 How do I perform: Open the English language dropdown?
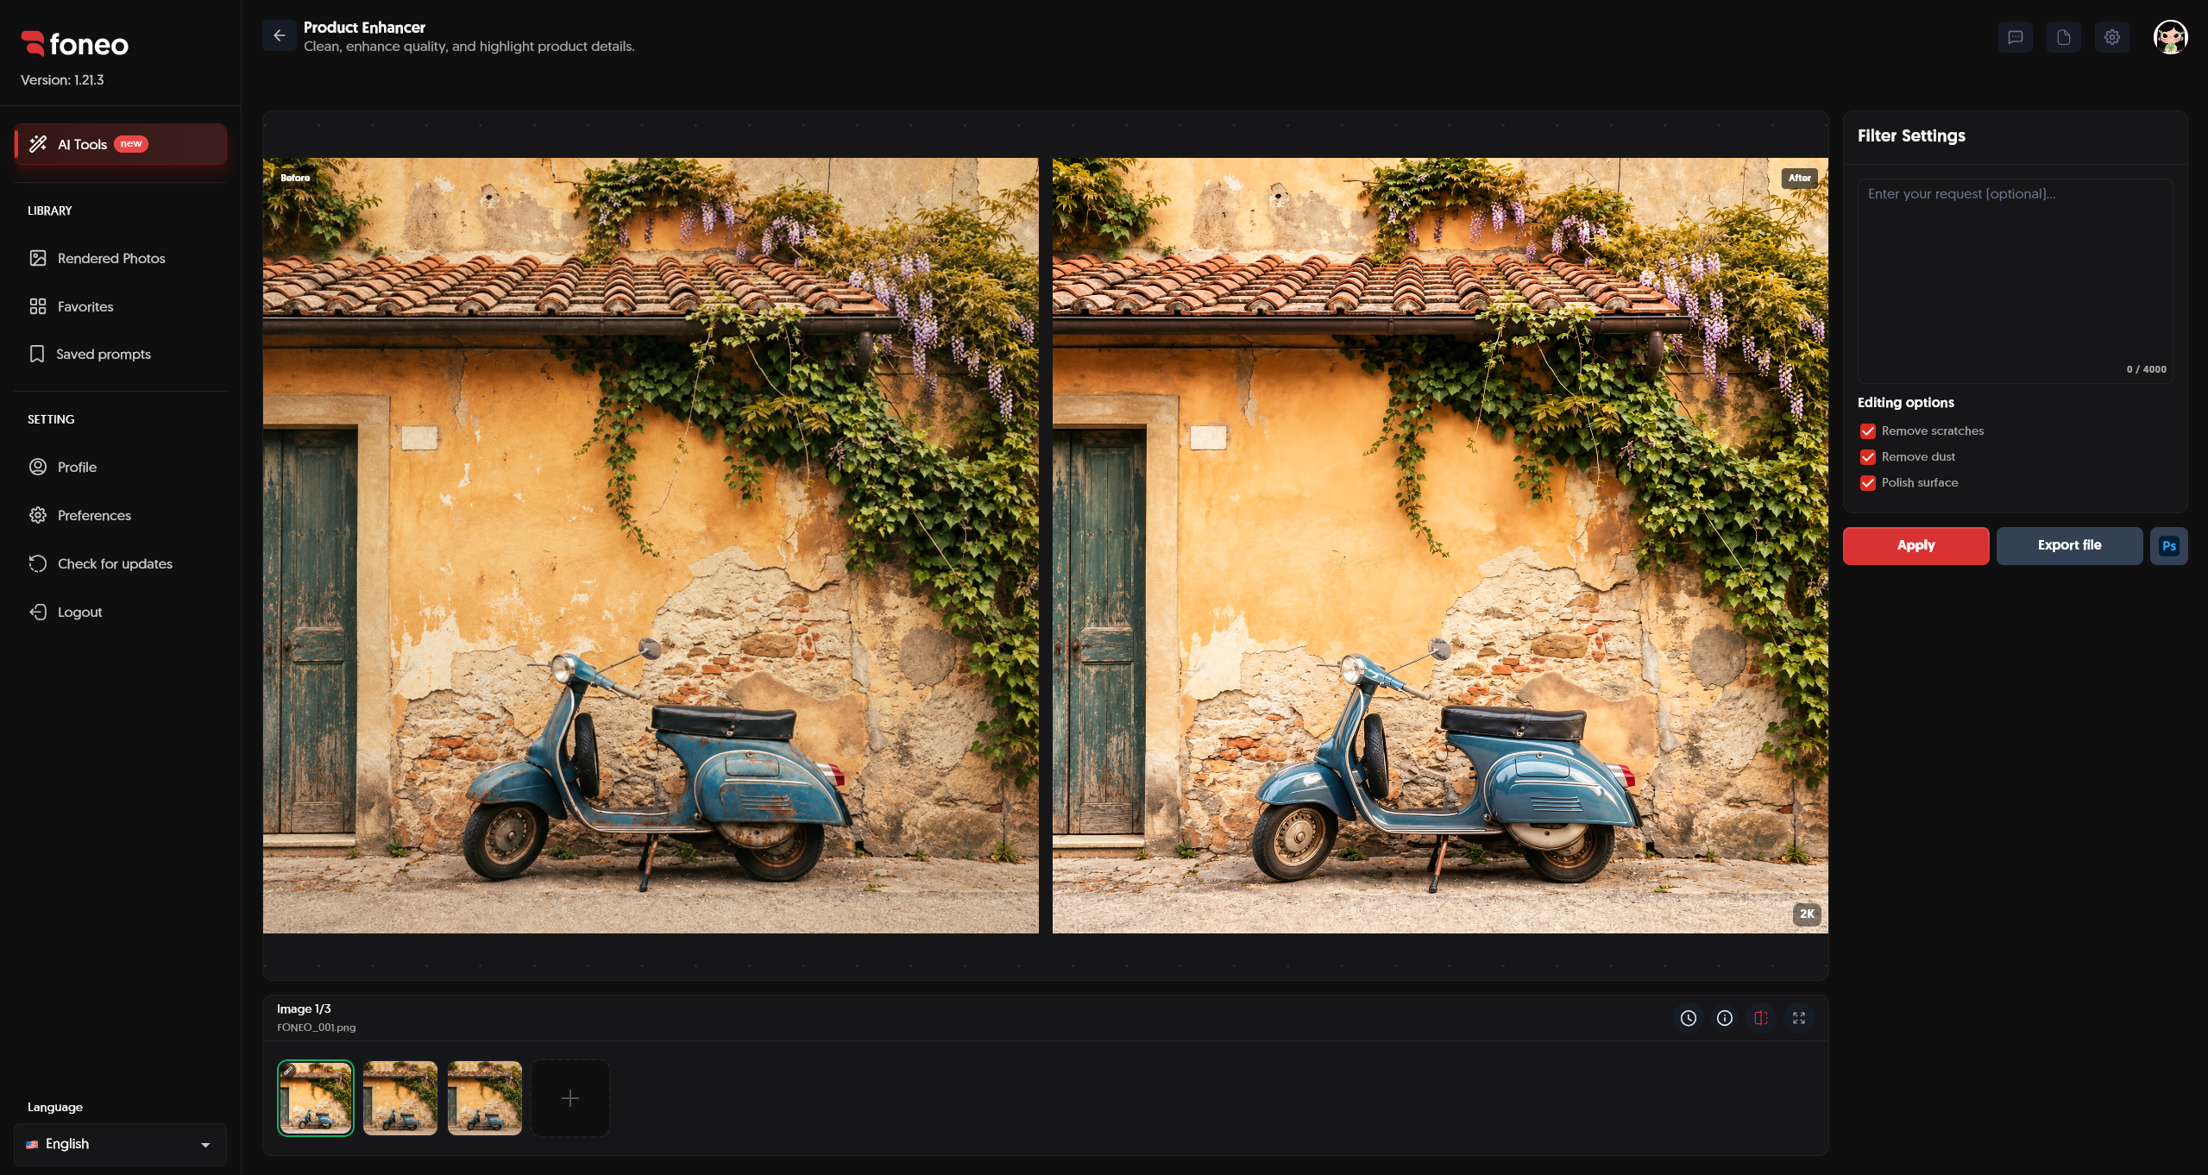click(x=120, y=1144)
